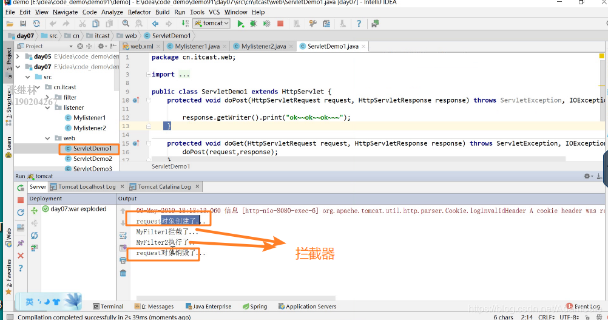Click the Update application icon in Run panel
Image resolution: width=608 pixels, height=320 pixels.
21,212
